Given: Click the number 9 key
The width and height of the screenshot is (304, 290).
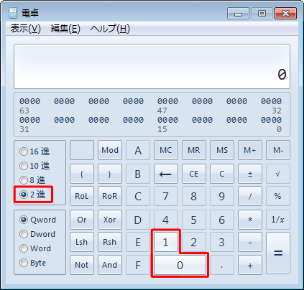Looking at the screenshot, I should (x=222, y=196).
